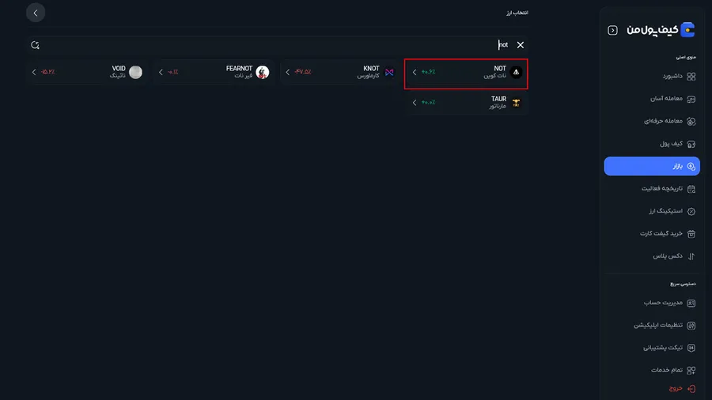Click the TAUR coin logo icon
This screenshot has height=400, width=712.
516,103
